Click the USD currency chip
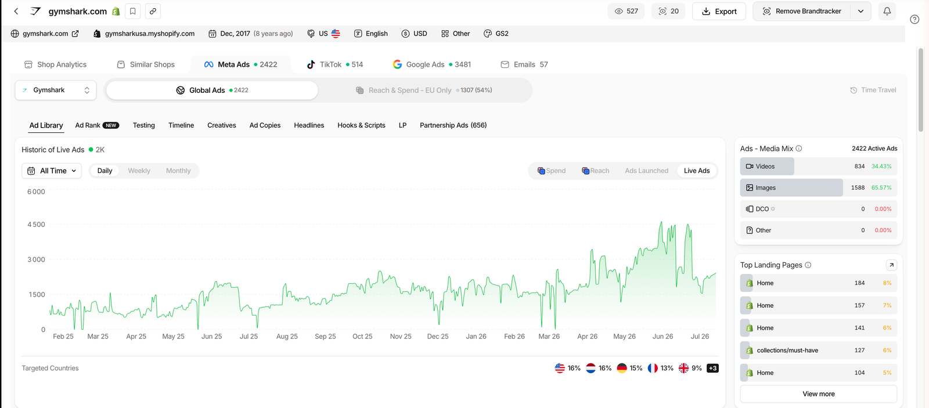Image resolution: width=929 pixels, height=408 pixels. 414,34
